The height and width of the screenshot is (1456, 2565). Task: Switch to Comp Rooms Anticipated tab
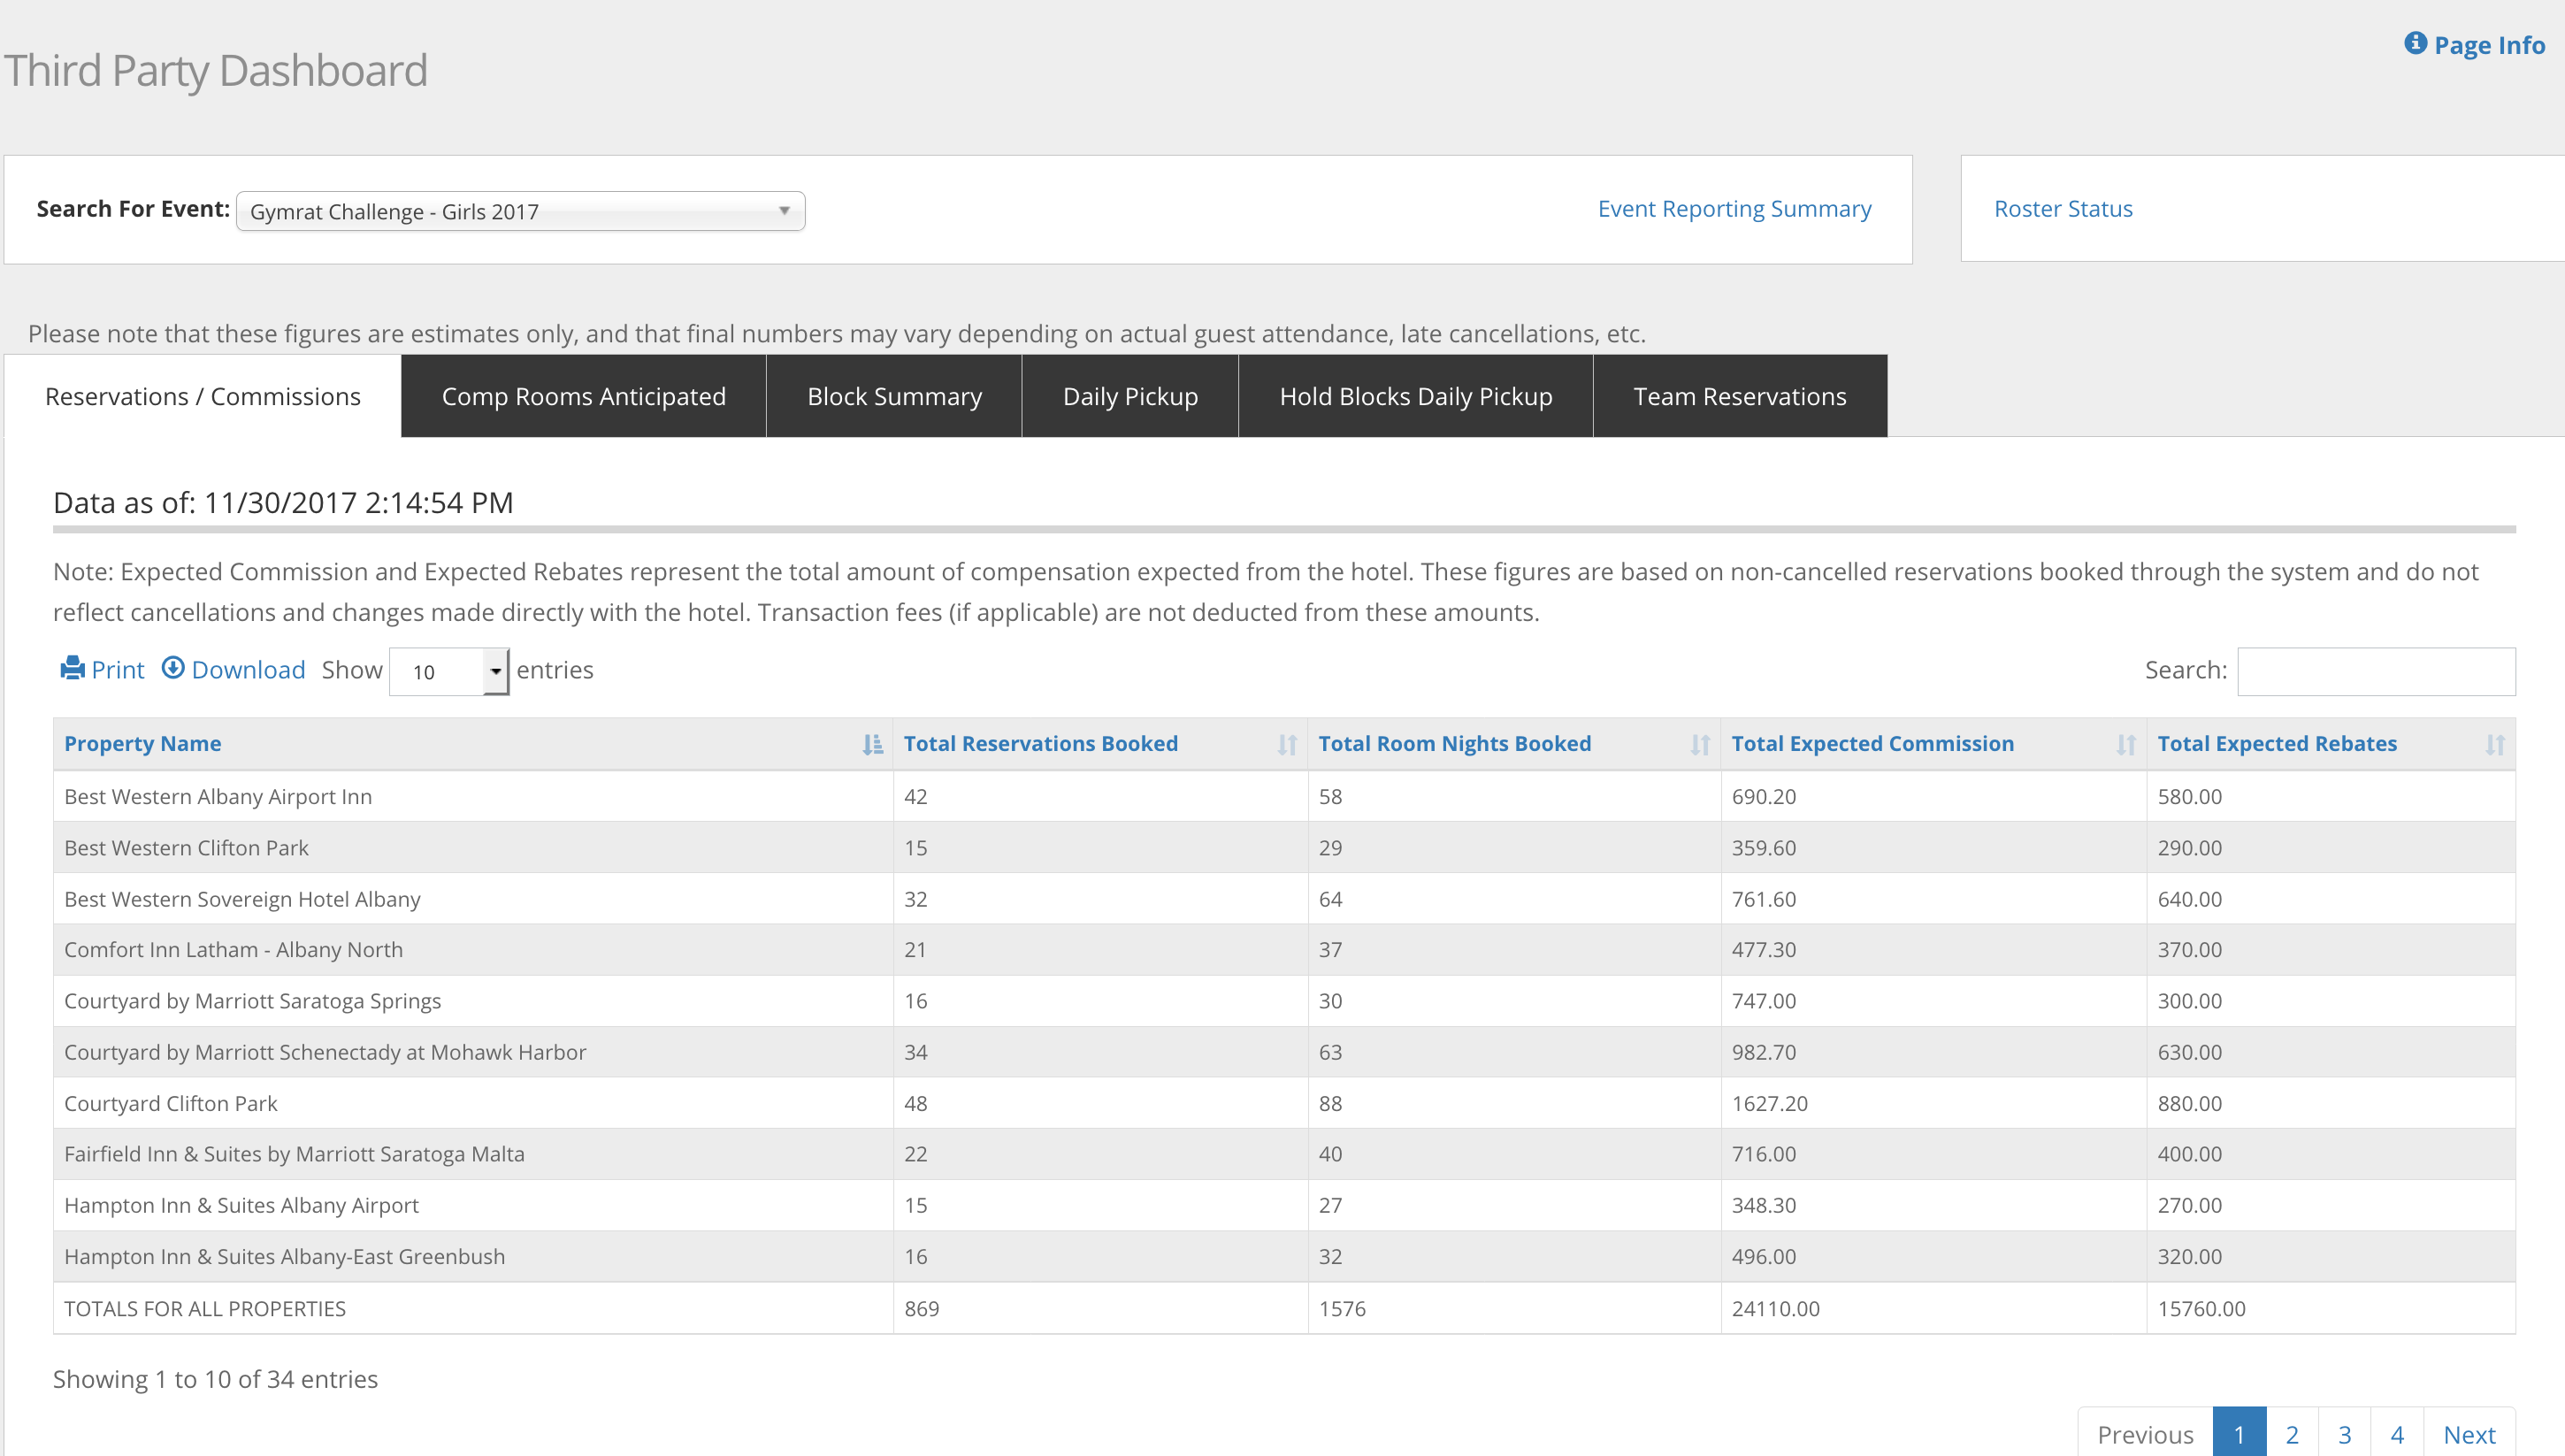(584, 396)
